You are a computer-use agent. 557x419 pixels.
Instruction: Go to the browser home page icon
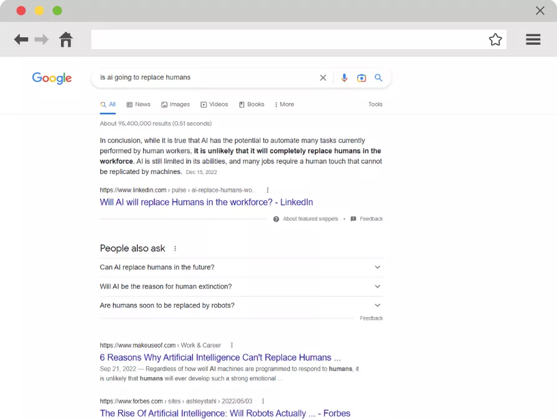(66, 40)
